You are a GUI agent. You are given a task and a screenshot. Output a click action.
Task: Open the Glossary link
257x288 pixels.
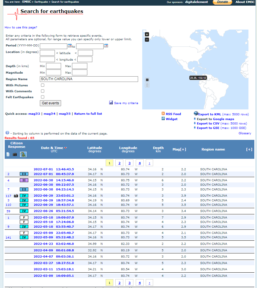click(x=245, y=133)
